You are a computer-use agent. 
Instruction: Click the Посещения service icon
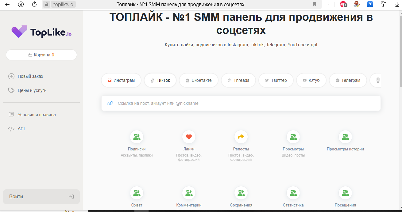click(345, 193)
